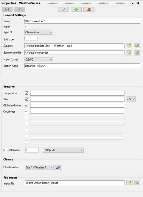The image size is (143, 197).
Task: Open the Properties panel options arrow
Action: (x=133, y=4)
